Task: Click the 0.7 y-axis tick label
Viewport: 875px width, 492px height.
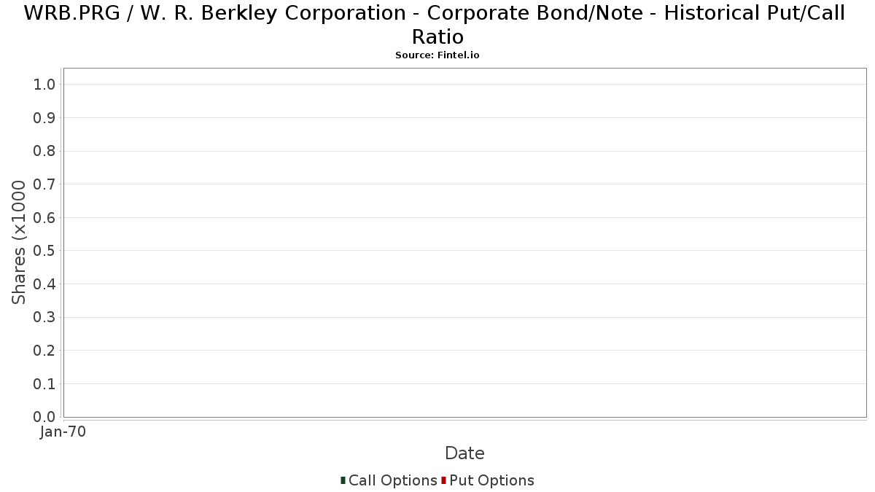Action: point(44,184)
